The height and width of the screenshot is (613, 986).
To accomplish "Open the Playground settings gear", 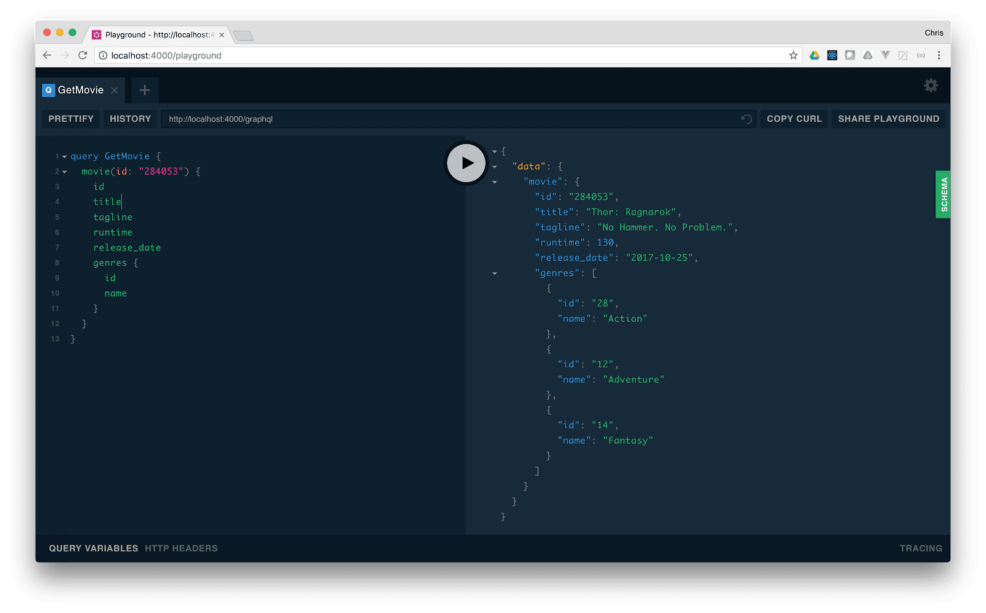I will (x=931, y=86).
